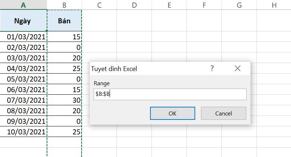
Task: Select column H header
Action: click(x=274, y=5)
